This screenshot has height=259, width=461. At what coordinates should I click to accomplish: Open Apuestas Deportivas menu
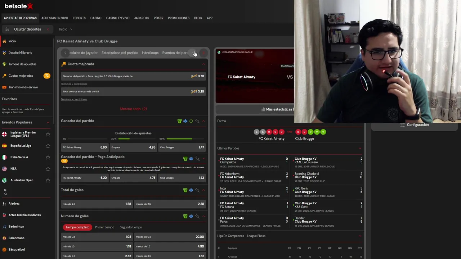20,18
